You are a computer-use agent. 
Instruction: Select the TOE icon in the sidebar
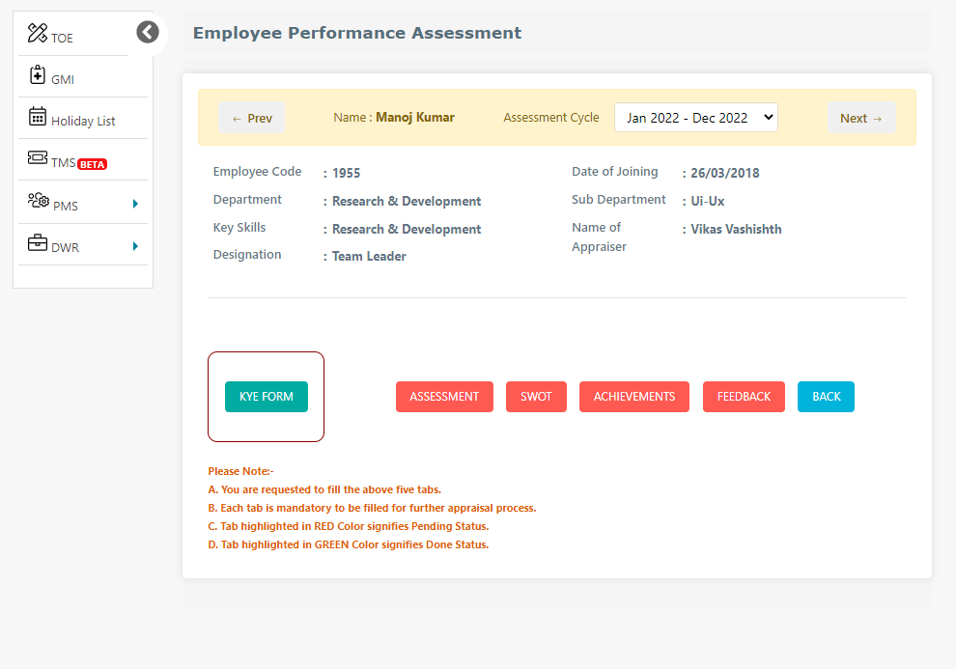(37, 32)
